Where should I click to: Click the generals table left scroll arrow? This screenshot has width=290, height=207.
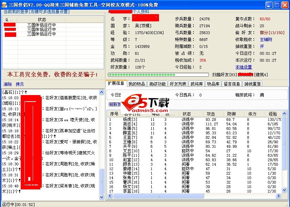(110, 196)
